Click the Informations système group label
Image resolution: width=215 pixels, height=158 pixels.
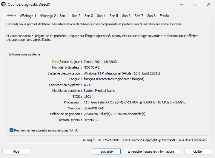pyautogui.click(x=24, y=54)
